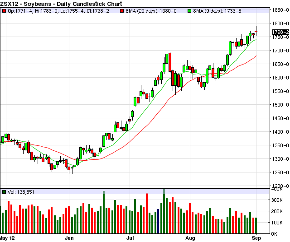Click the 1350-0 price axis label
Image resolution: width=290 pixels, height=242 pixels.
click(x=280, y=145)
